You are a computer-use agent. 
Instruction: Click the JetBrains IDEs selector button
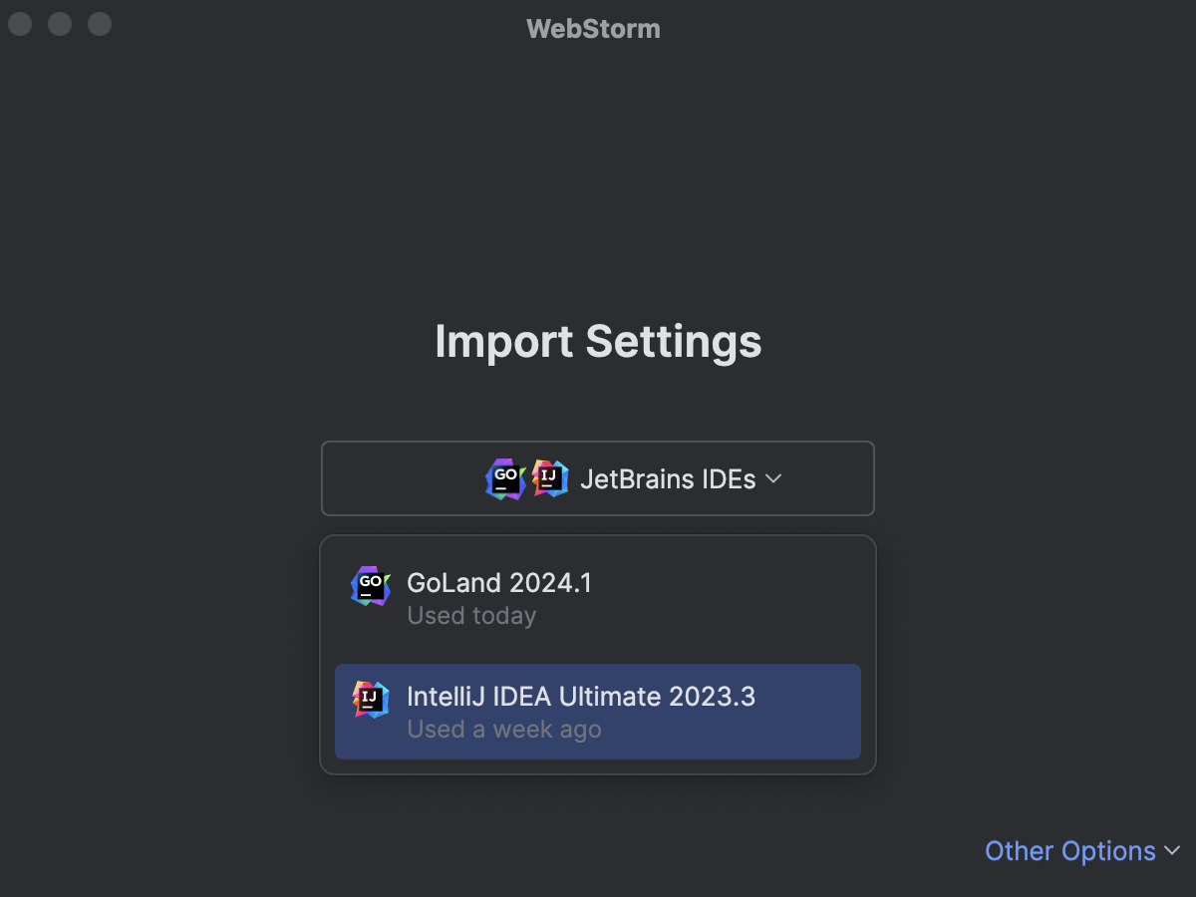[598, 478]
